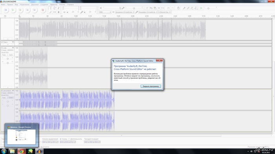The image size is (275, 154).
Task: Solo the Julia track with Соло button
Action: pos(11,55)
